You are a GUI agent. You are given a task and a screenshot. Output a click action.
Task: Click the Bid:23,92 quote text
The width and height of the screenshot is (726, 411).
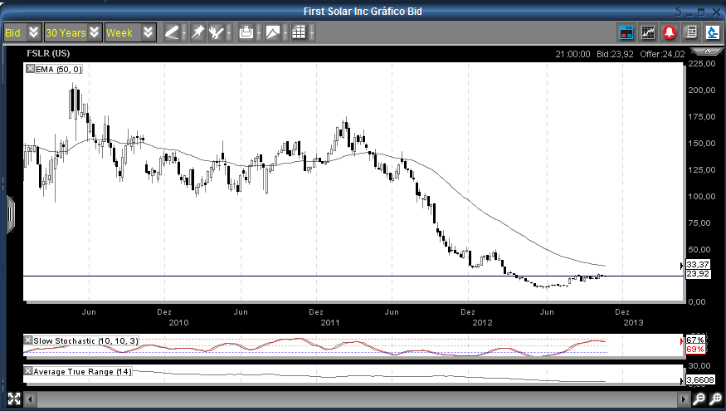point(615,54)
